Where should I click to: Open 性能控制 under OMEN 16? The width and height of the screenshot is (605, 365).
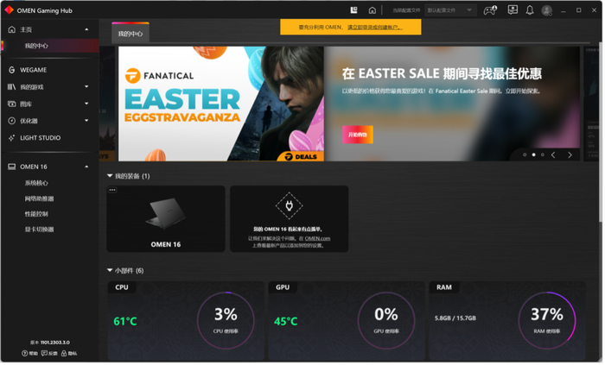pyautogui.click(x=36, y=214)
